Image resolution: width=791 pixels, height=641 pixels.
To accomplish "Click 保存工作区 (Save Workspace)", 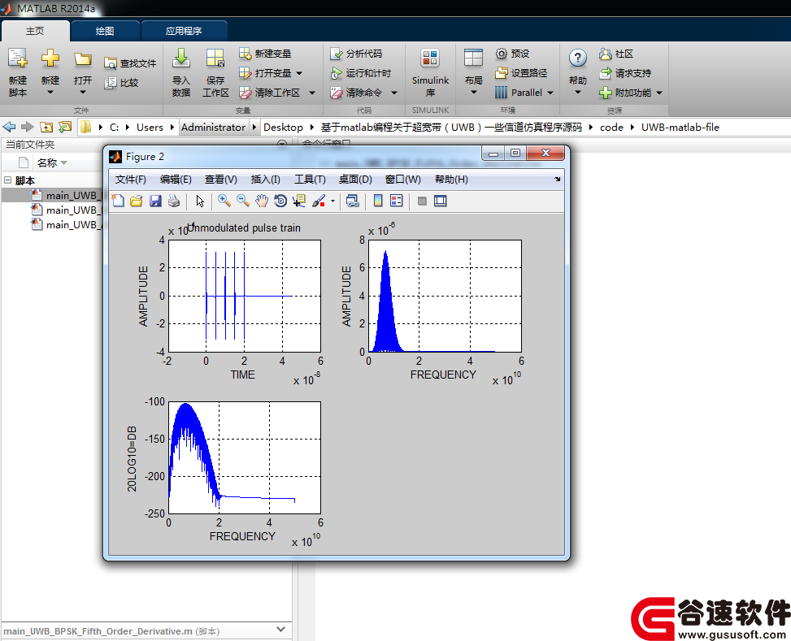I will pos(215,72).
